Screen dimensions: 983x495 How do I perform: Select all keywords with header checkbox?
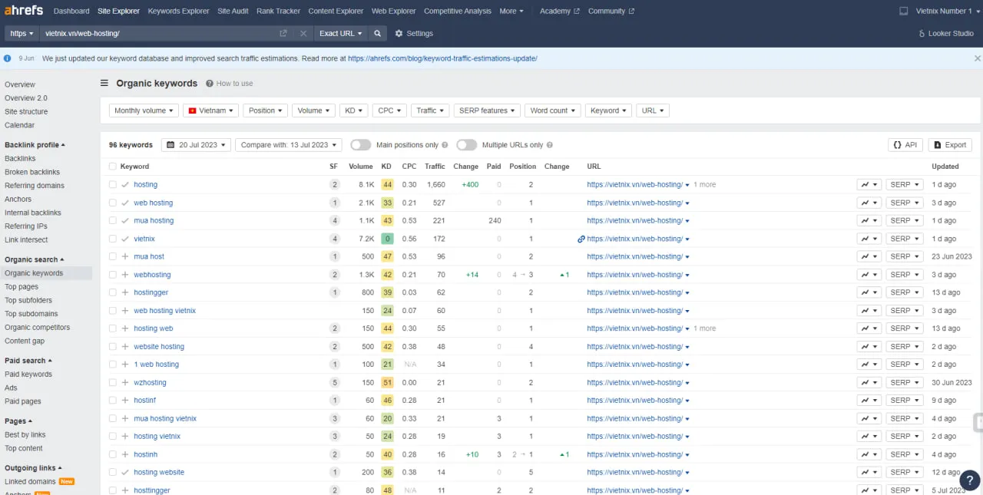tap(113, 167)
